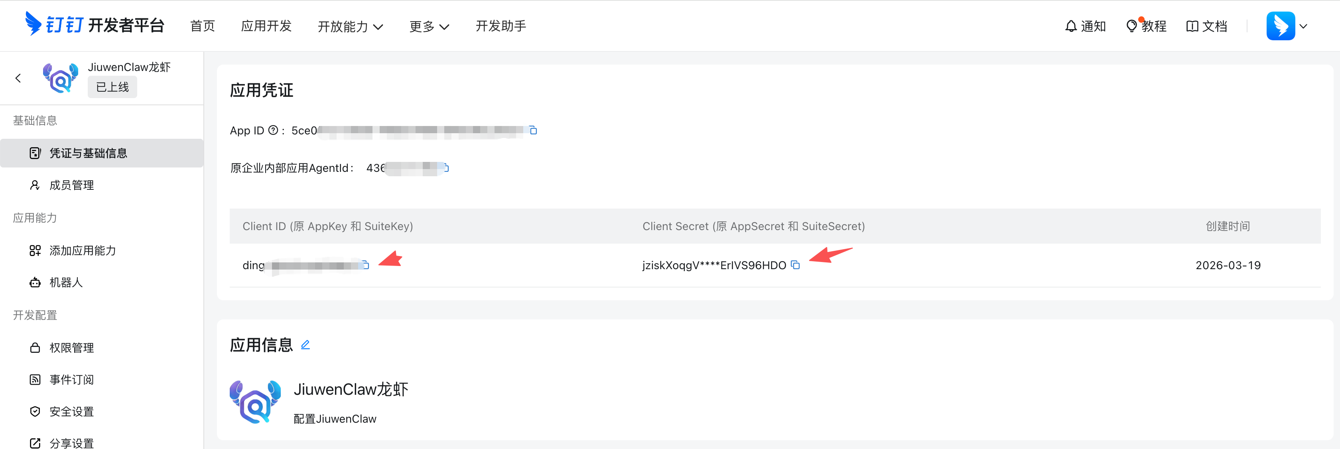The height and width of the screenshot is (449, 1340).
Task: Click the Client ID column header
Action: coord(328,226)
